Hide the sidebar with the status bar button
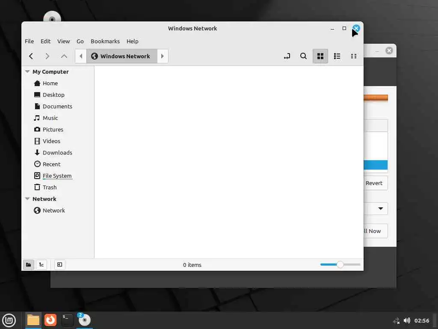This screenshot has height=329, width=438. 60,265
